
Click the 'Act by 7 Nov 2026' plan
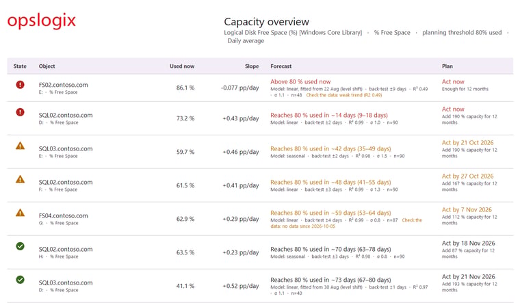[x=467, y=209]
